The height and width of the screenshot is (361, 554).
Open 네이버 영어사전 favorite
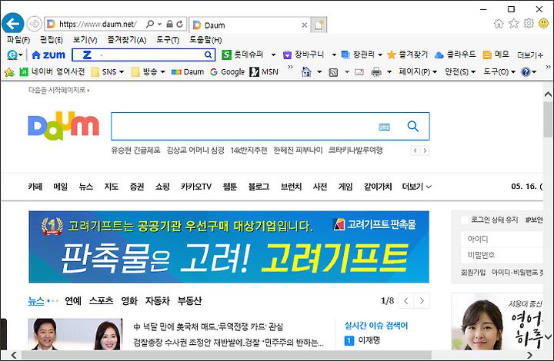pos(52,71)
